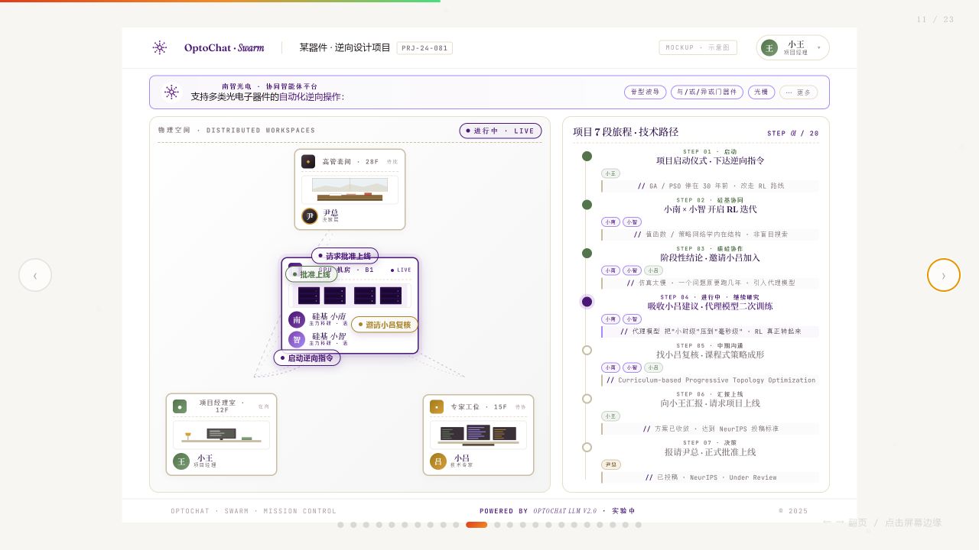Click 硅基小智's avatar in the GPU room
The image size is (979, 550).
[x=297, y=339]
